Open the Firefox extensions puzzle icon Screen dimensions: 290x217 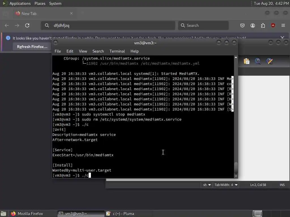[x=263, y=25]
